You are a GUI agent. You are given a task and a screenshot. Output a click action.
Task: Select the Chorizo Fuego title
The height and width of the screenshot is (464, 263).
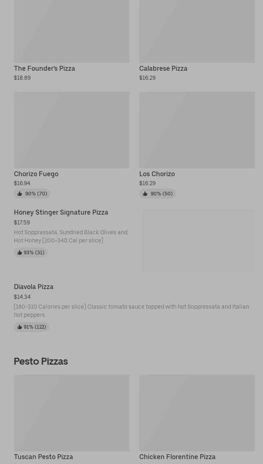point(36,174)
